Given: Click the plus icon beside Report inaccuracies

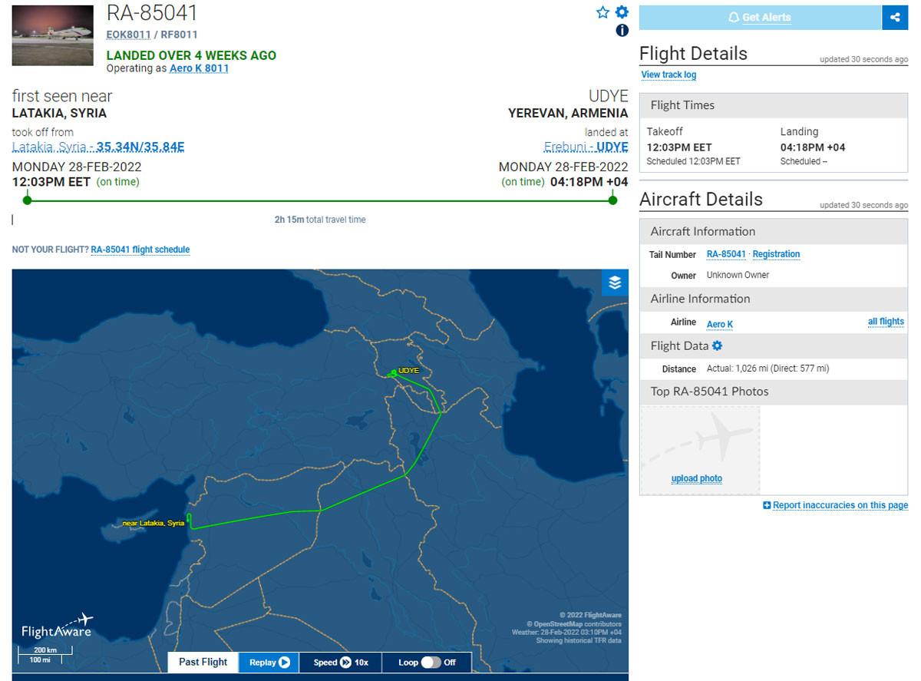Looking at the screenshot, I should tap(767, 505).
